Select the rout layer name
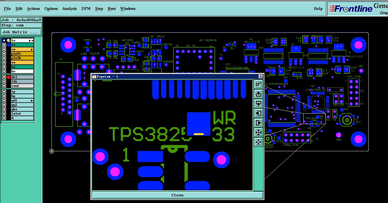Image resolution: width=388 pixels, height=203 pixels. pyautogui.click(x=22, y=86)
